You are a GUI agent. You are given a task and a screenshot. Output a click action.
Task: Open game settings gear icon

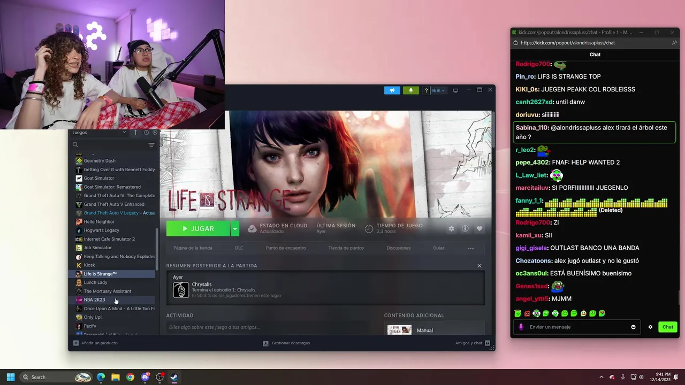click(451, 229)
